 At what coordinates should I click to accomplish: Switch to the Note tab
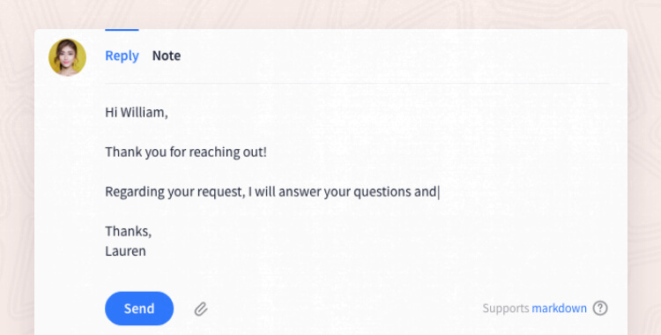[x=167, y=56]
